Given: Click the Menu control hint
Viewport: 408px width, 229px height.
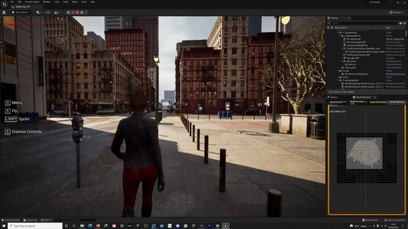Looking at the screenshot, I should coord(13,103).
